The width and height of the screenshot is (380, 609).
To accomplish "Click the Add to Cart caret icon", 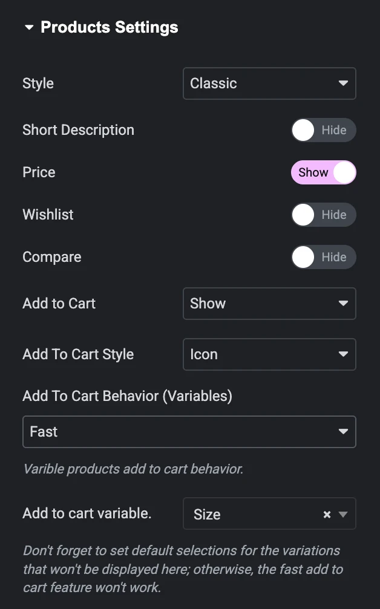I will coord(343,304).
